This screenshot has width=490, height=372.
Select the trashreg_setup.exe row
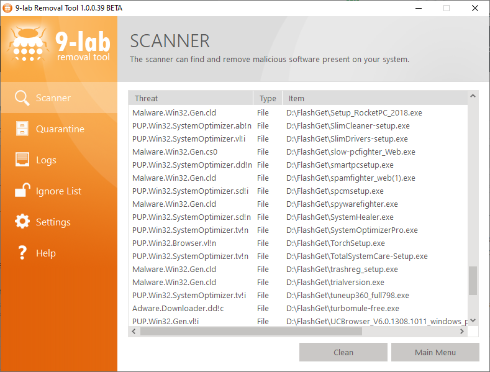coord(298,269)
